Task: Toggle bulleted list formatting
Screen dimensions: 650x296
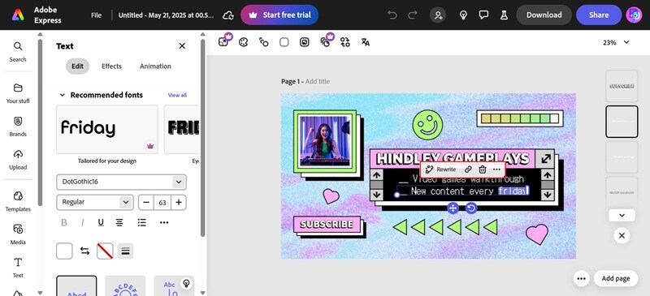Action: (141, 223)
